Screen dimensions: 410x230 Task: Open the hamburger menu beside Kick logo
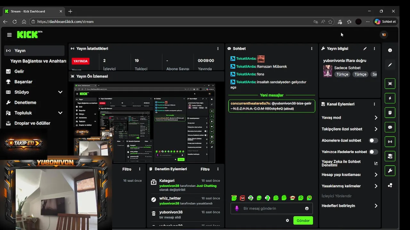point(9,35)
